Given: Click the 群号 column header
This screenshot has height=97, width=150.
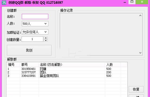Looking at the screenshot, I should click(29, 65).
